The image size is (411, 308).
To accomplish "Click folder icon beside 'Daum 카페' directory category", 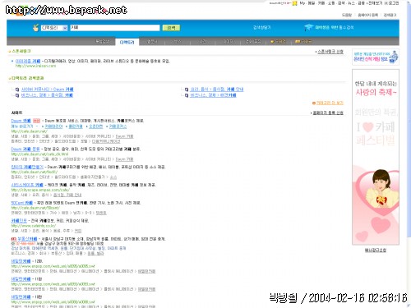I will [17, 90].
